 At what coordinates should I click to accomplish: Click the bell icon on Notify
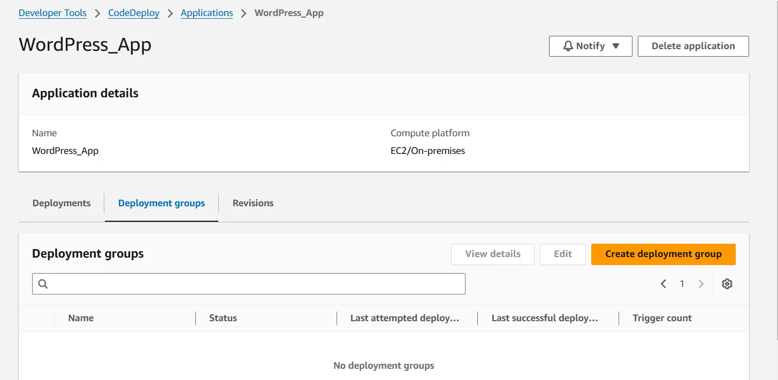(x=568, y=46)
